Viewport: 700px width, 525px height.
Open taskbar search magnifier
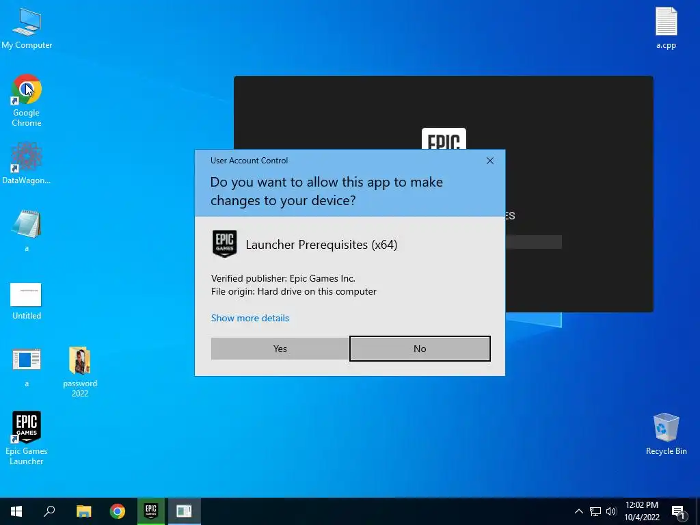pos(49,511)
